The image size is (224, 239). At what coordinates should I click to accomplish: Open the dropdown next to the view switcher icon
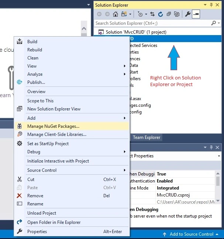(130, 14)
